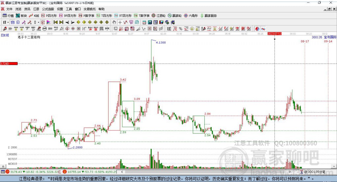
Task: Open the 设置 menu
Action: 60,9
